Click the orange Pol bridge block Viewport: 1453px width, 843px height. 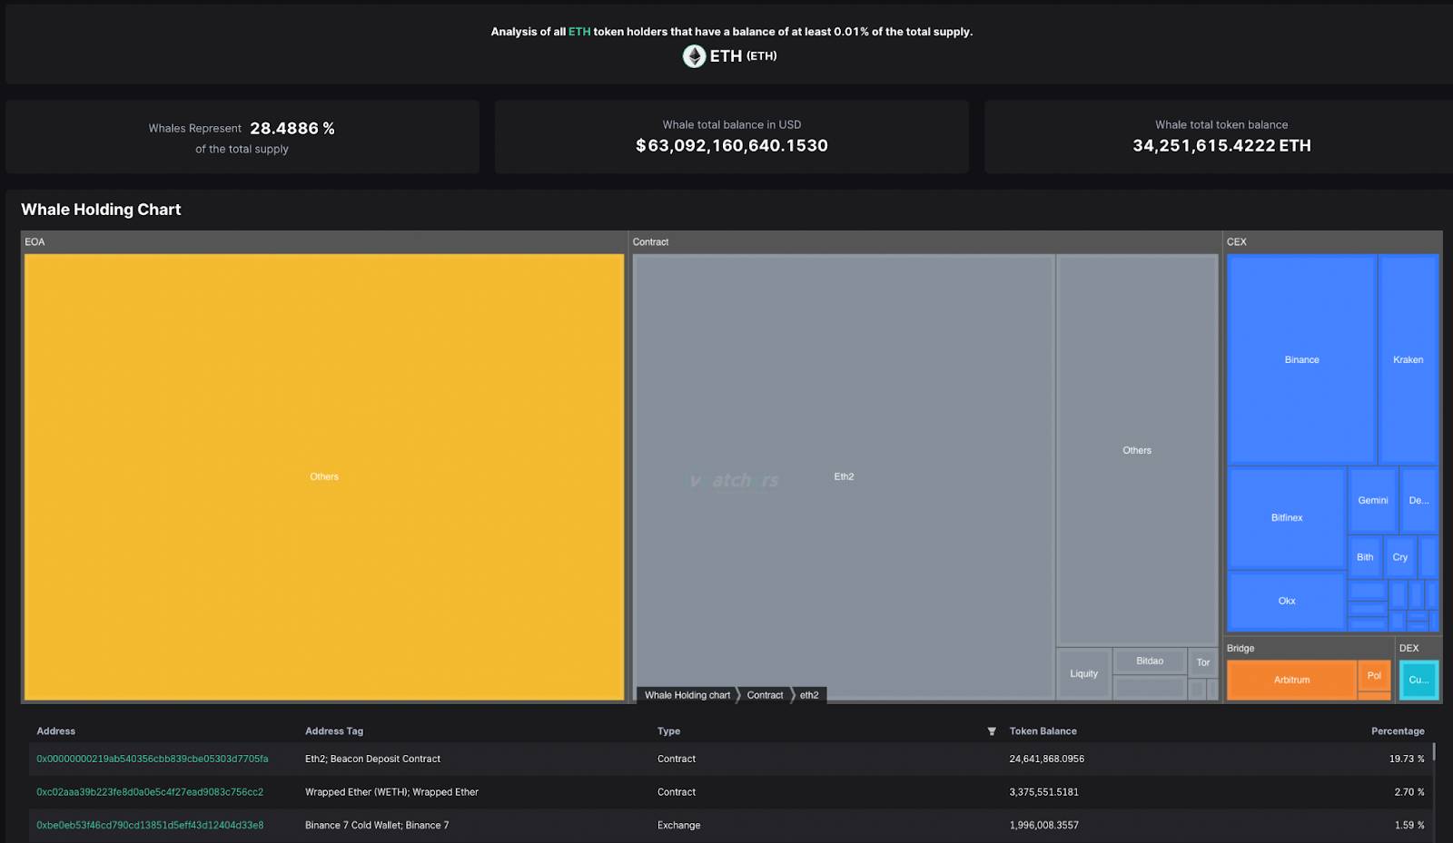pos(1374,675)
